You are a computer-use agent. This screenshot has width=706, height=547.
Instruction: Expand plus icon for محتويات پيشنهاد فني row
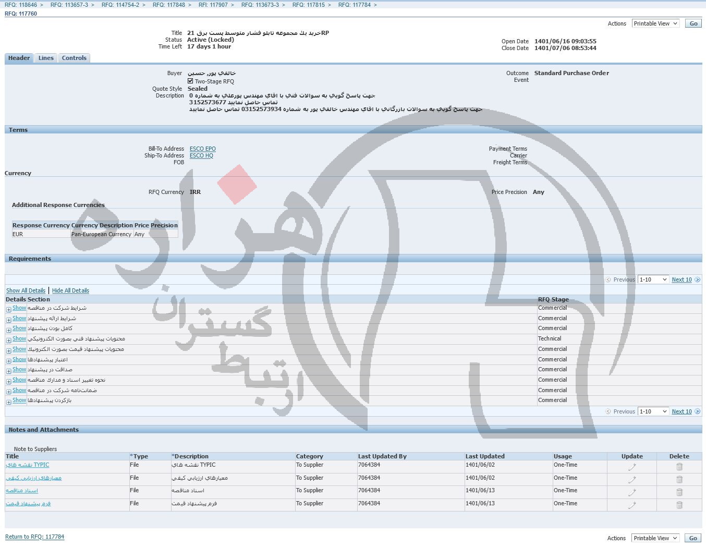[x=8, y=341]
